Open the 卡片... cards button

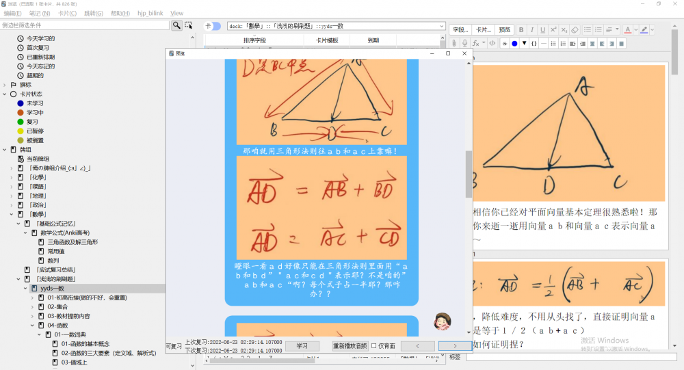(484, 29)
